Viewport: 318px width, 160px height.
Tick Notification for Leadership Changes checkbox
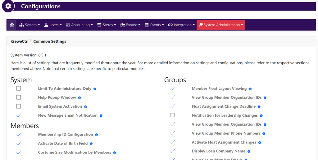click(172, 115)
